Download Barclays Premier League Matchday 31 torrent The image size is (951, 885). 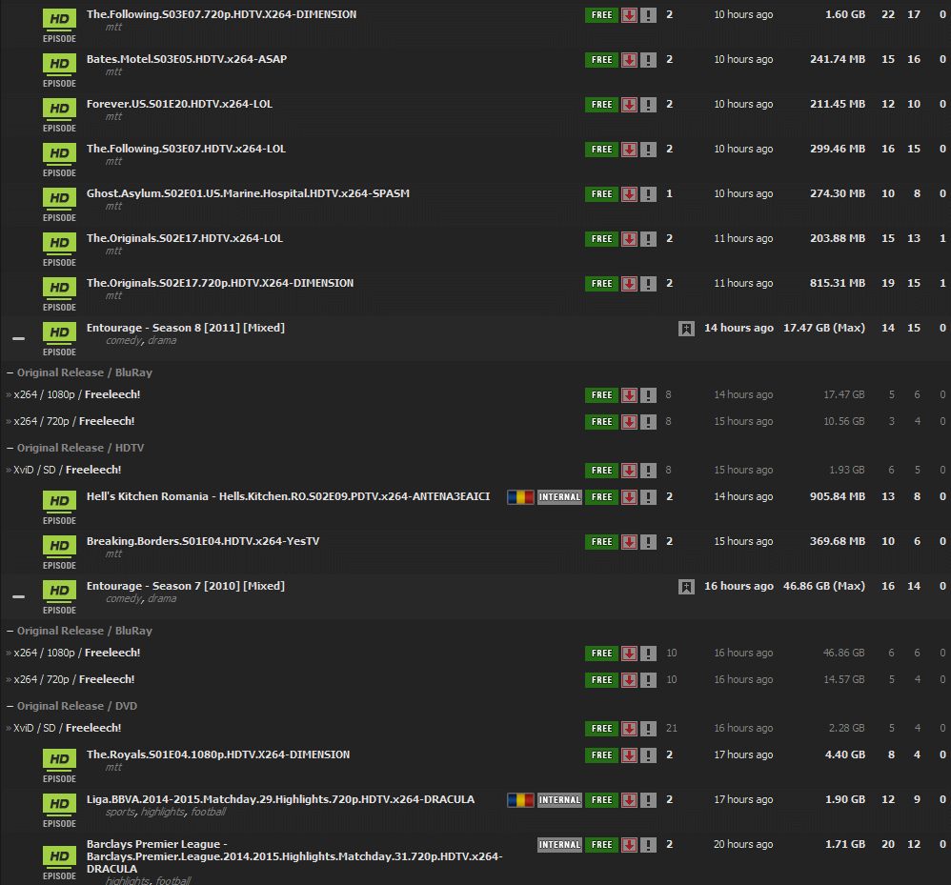point(629,846)
